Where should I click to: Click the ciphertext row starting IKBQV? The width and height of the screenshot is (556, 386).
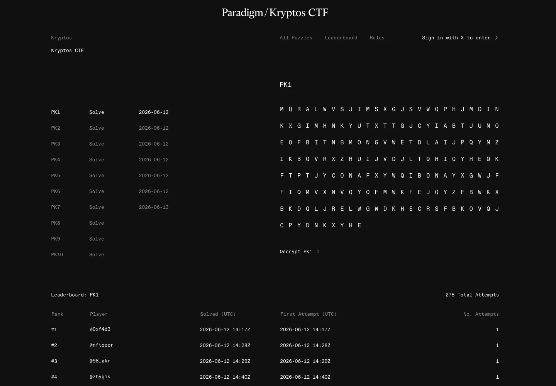389,159
